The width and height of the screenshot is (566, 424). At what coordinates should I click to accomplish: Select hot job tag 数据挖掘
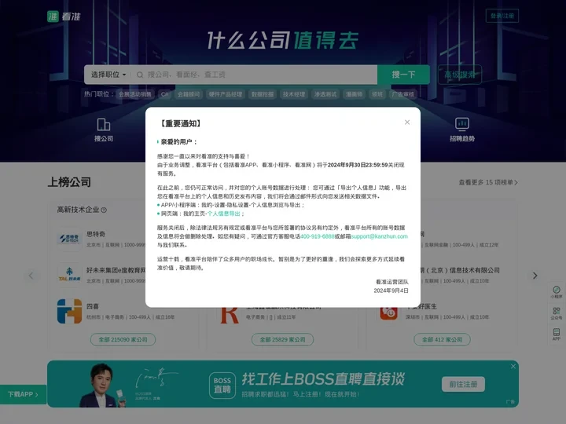(263, 94)
